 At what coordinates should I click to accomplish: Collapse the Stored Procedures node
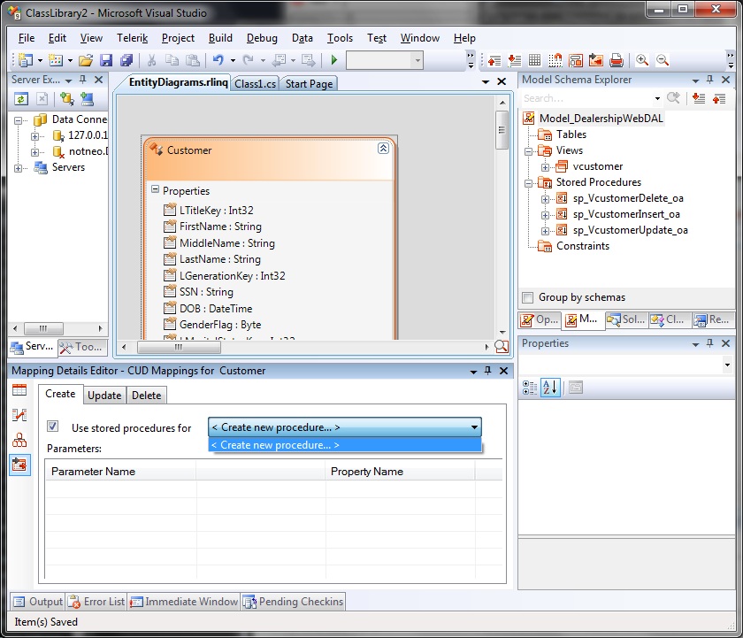click(528, 183)
